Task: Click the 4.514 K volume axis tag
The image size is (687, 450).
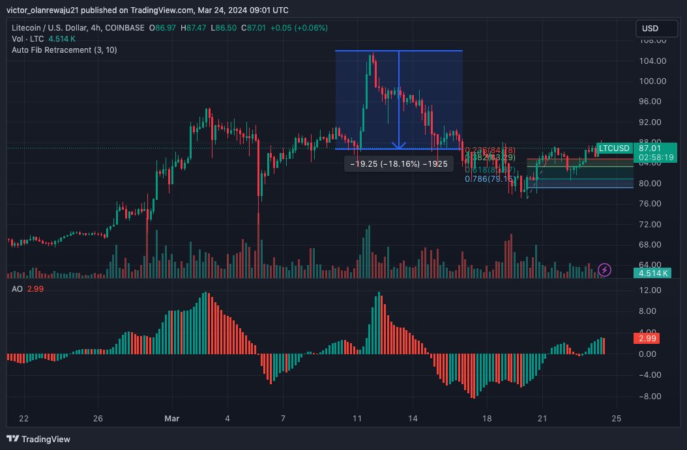Action: point(653,273)
